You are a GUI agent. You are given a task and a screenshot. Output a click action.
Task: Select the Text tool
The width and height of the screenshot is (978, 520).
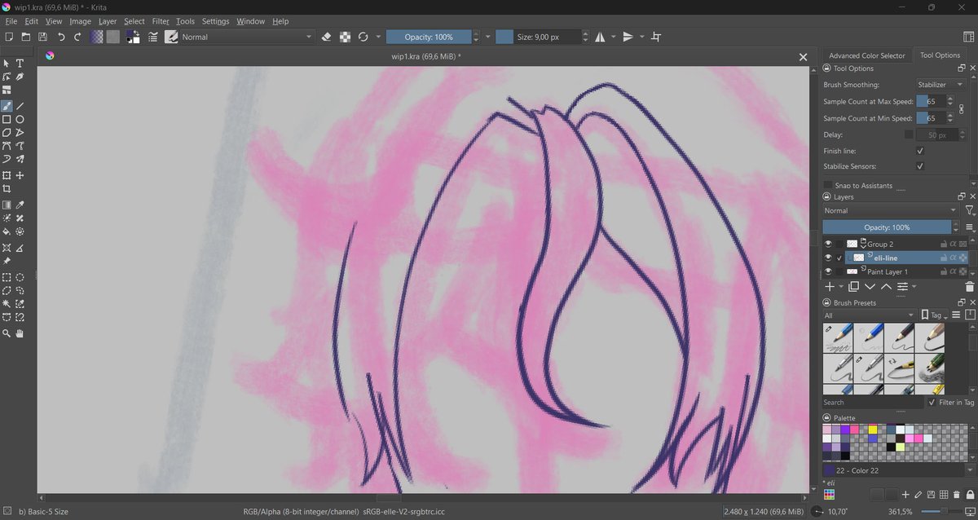[x=20, y=64]
